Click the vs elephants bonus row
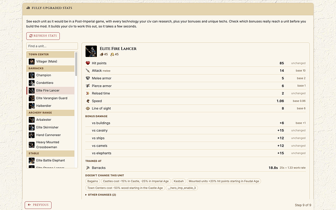336x210 pixels. point(195,153)
